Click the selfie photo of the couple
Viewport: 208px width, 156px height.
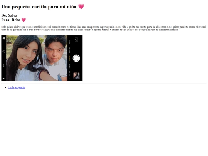coord(42,58)
